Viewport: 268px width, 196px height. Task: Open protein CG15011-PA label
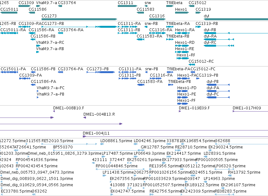pyautogui.click(x=13, y=69)
